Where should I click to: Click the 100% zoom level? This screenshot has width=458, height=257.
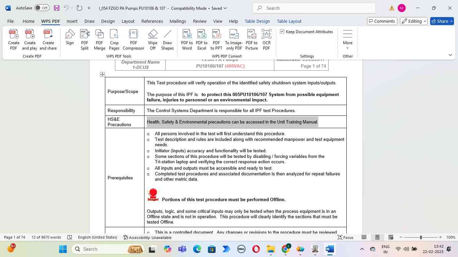pos(451,237)
